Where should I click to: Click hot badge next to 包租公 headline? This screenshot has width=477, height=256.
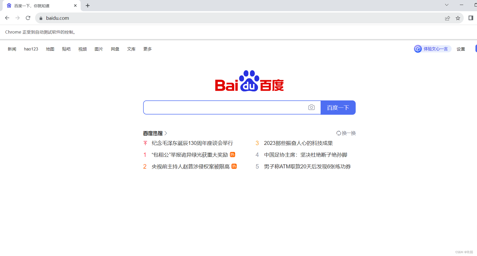233,155
